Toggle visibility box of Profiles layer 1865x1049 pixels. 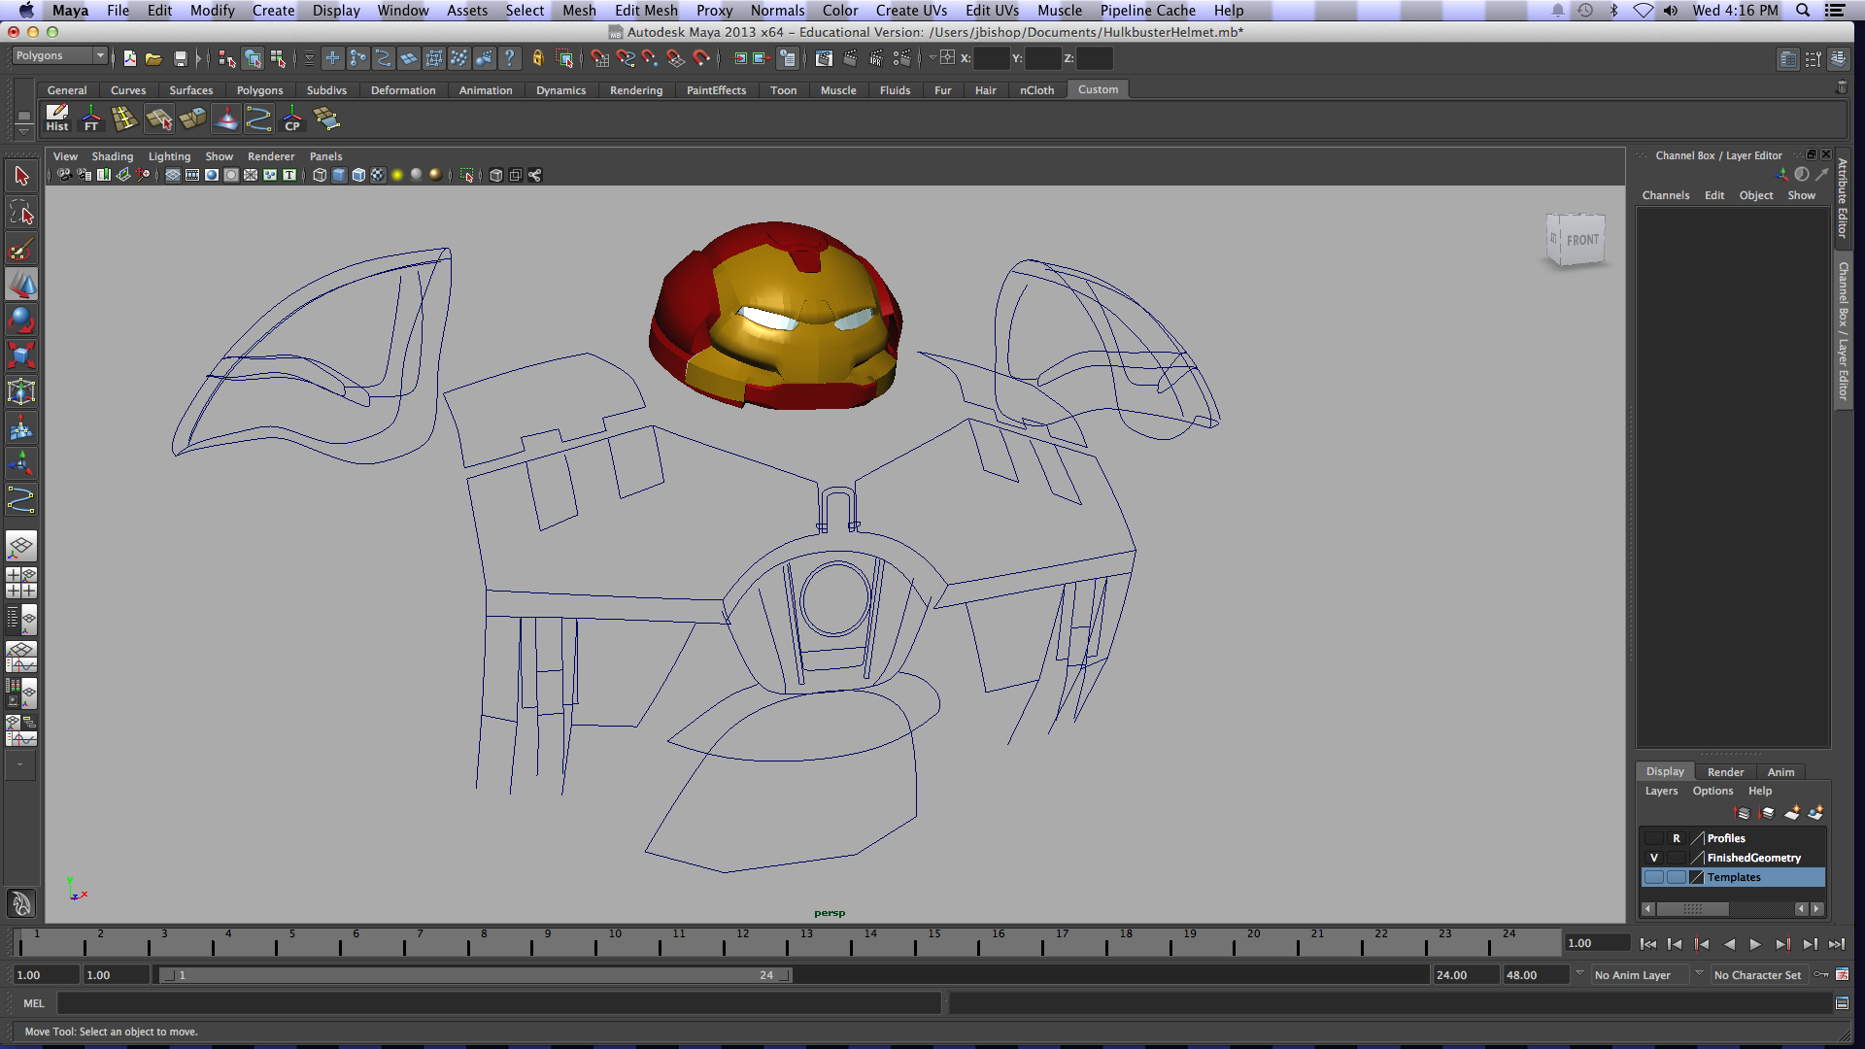pyautogui.click(x=1653, y=838)
